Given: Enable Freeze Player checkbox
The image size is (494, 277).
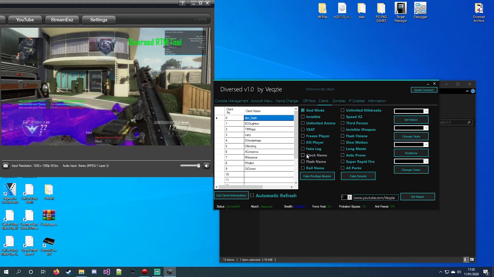Looking at the screenshot, I should click(x=303, y=136).
